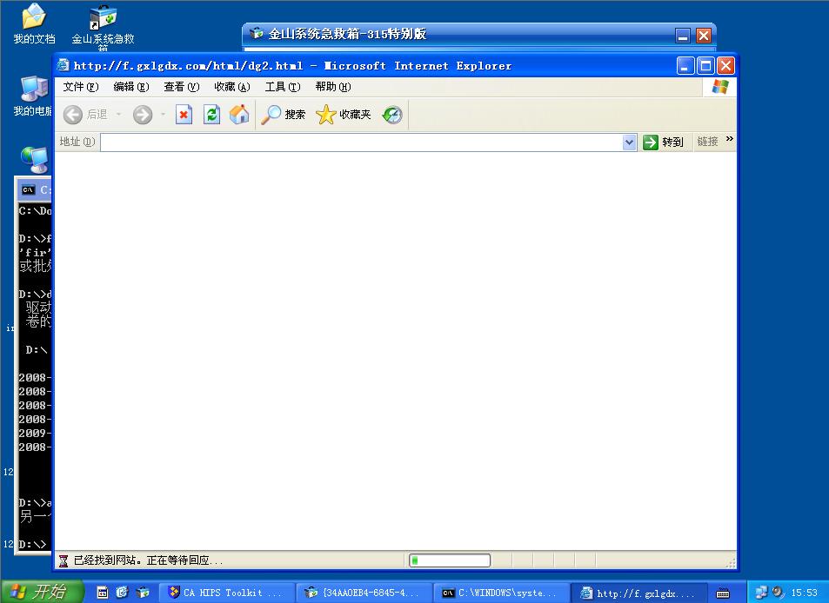829x603 pixels.
Task: Maximize the Internet Explorer window
Action: [705, 66]
